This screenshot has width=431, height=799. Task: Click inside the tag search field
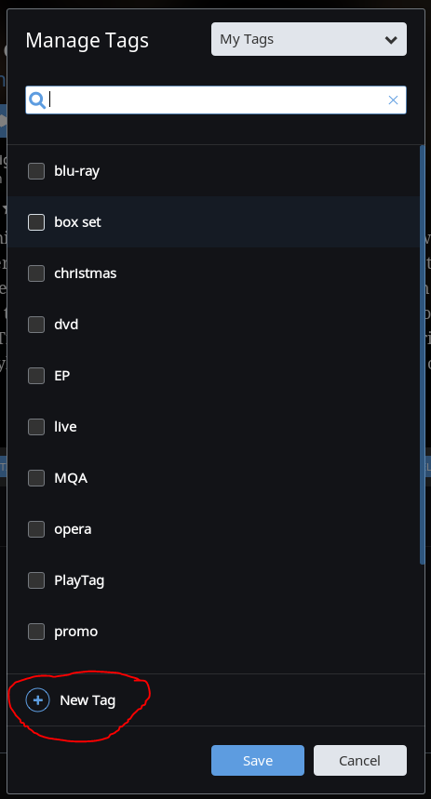point(216,100)
